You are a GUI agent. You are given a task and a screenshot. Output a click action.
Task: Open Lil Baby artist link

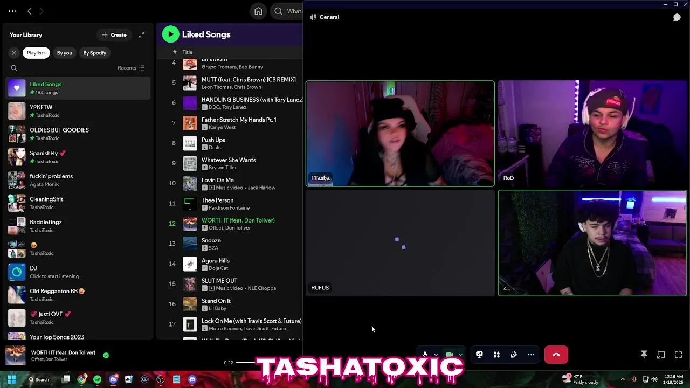217,308
